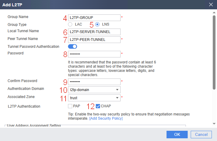This screenshot has height=141, width=217.
Task: Click the scrollbar up arrow
Action: [x=214, y=13]
